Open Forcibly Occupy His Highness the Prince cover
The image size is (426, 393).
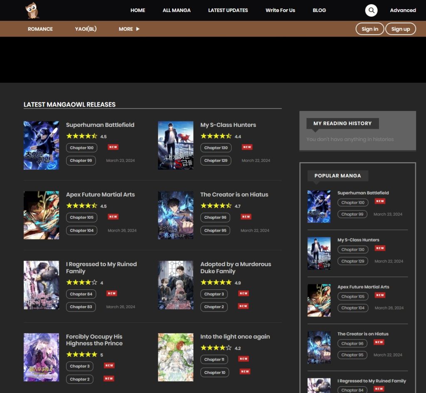pos(41,357)
